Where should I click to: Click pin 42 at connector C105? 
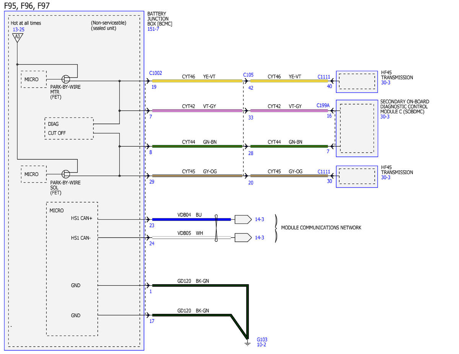pyautogui.click(x=251, y=87)
